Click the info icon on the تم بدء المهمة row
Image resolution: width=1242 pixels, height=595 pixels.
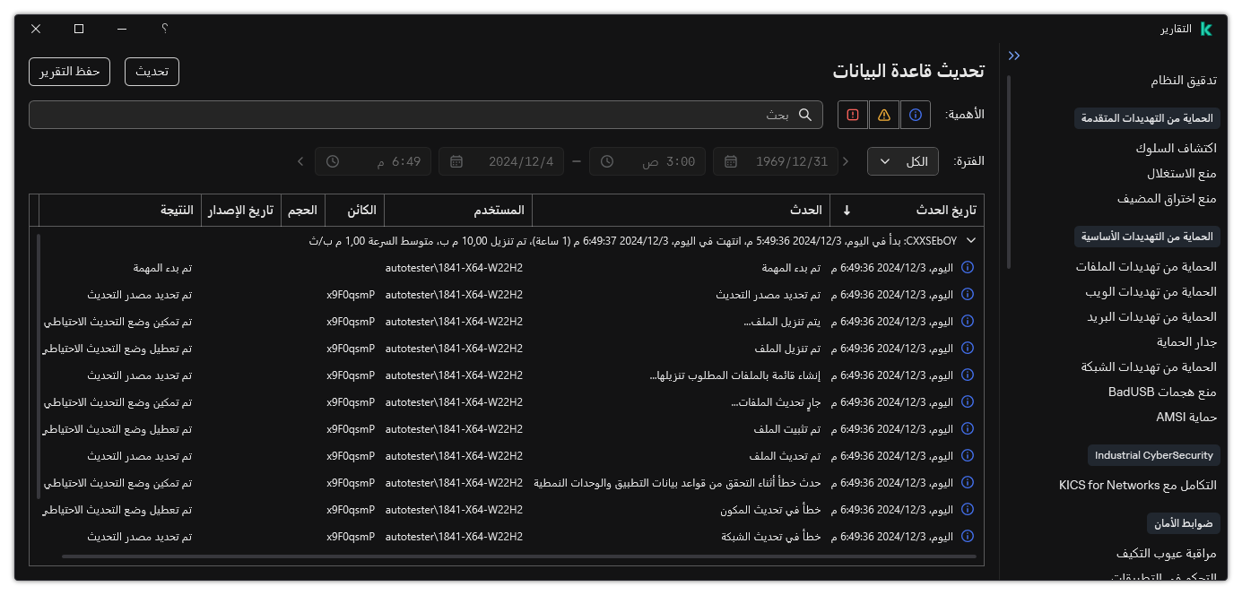[x=967, y=267]
